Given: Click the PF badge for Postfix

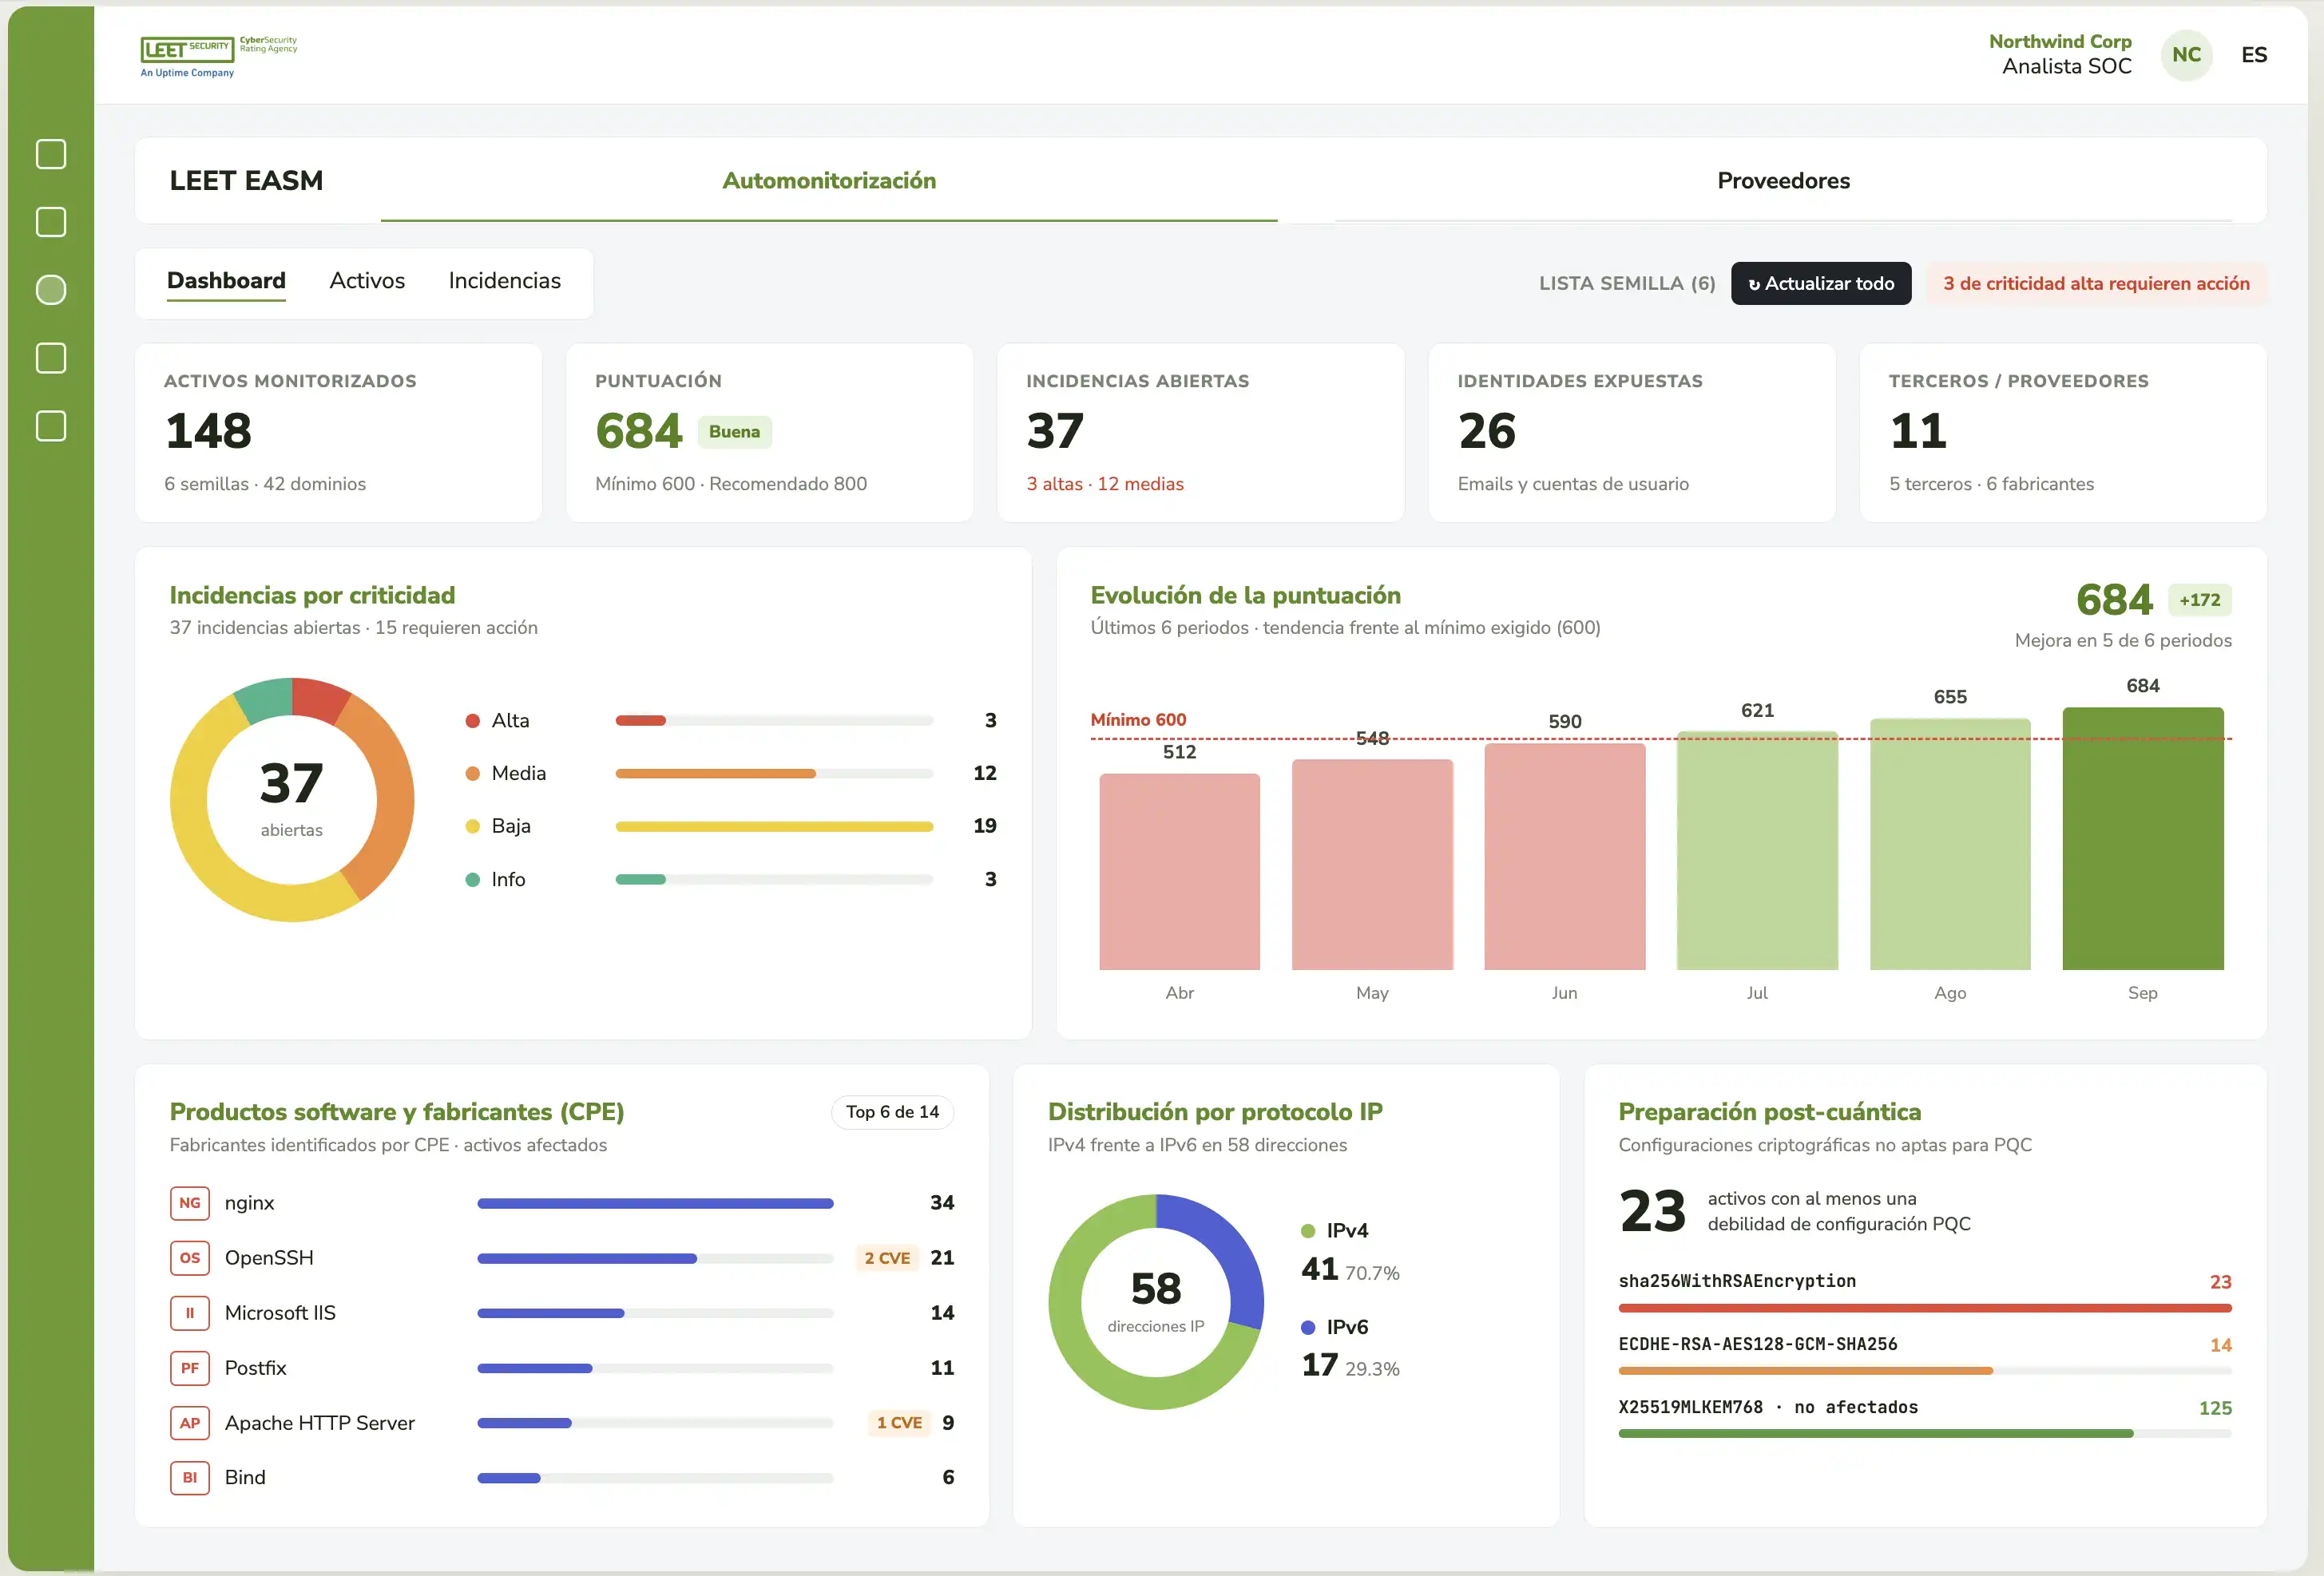Looking at the screenshot, I should [190, 1368].
